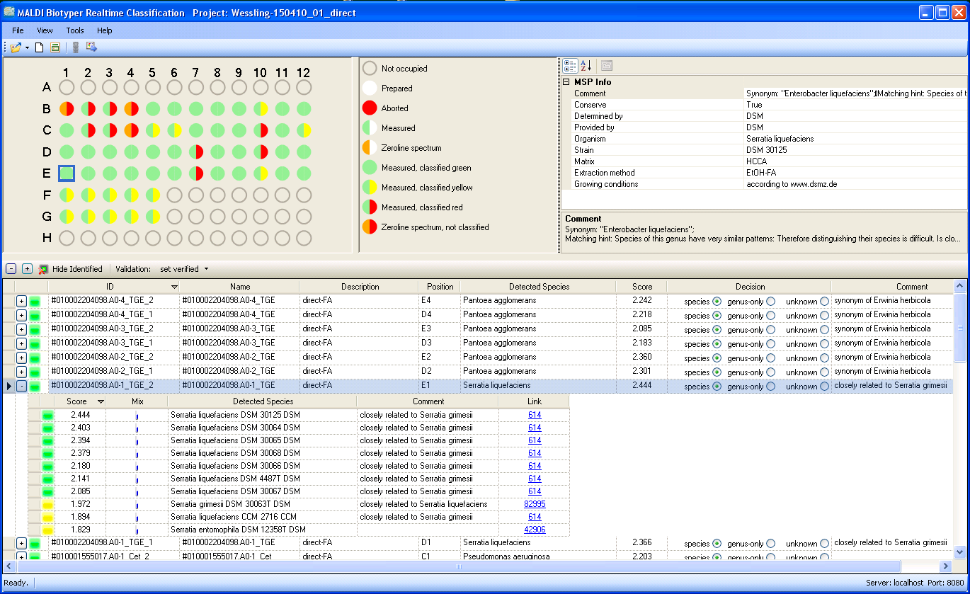Screen dimensions: 970x594
Task: Create new project with blank page icon
Action: [40, 47]
